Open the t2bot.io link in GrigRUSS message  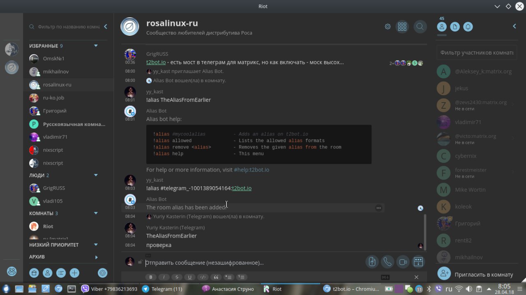coord(156,62)
